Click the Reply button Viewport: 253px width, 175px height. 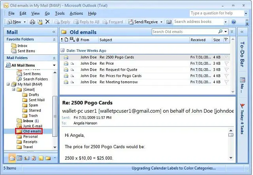[x=62, y=22]
